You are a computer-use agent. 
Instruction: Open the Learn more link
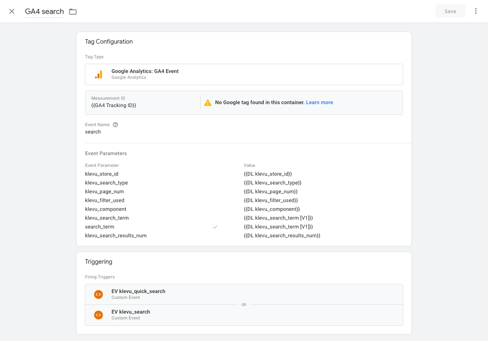(x=319, y=102)
